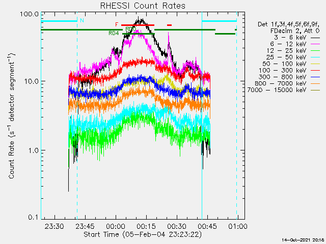This screenshot has width=326, height=244.
Task: Click the 'RHESSI Count Rates' plot title
Action: pyautogui.click(x=143, y=6)
